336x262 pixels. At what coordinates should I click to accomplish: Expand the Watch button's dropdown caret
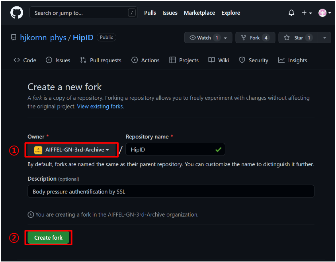click(226, 37)
